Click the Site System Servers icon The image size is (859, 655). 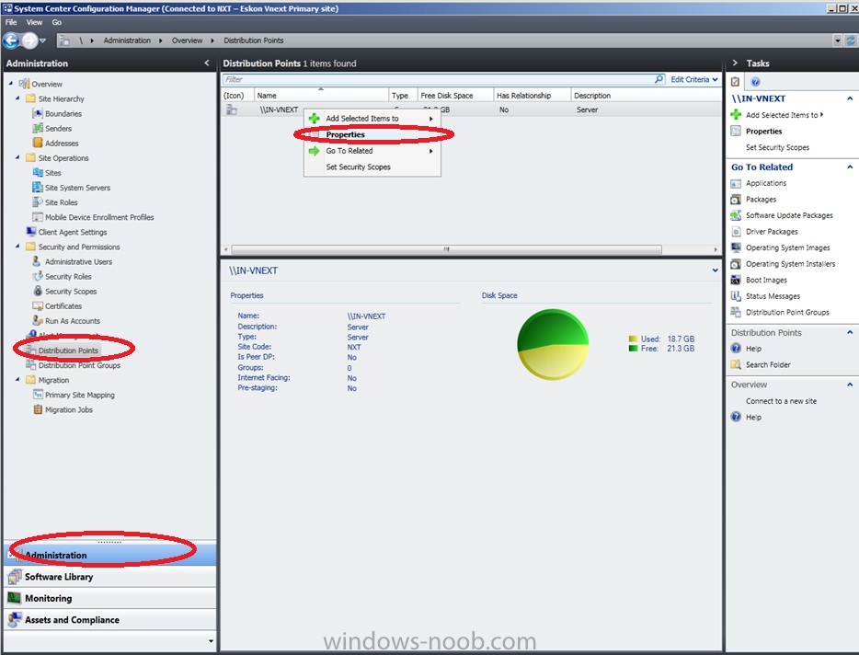38,188
